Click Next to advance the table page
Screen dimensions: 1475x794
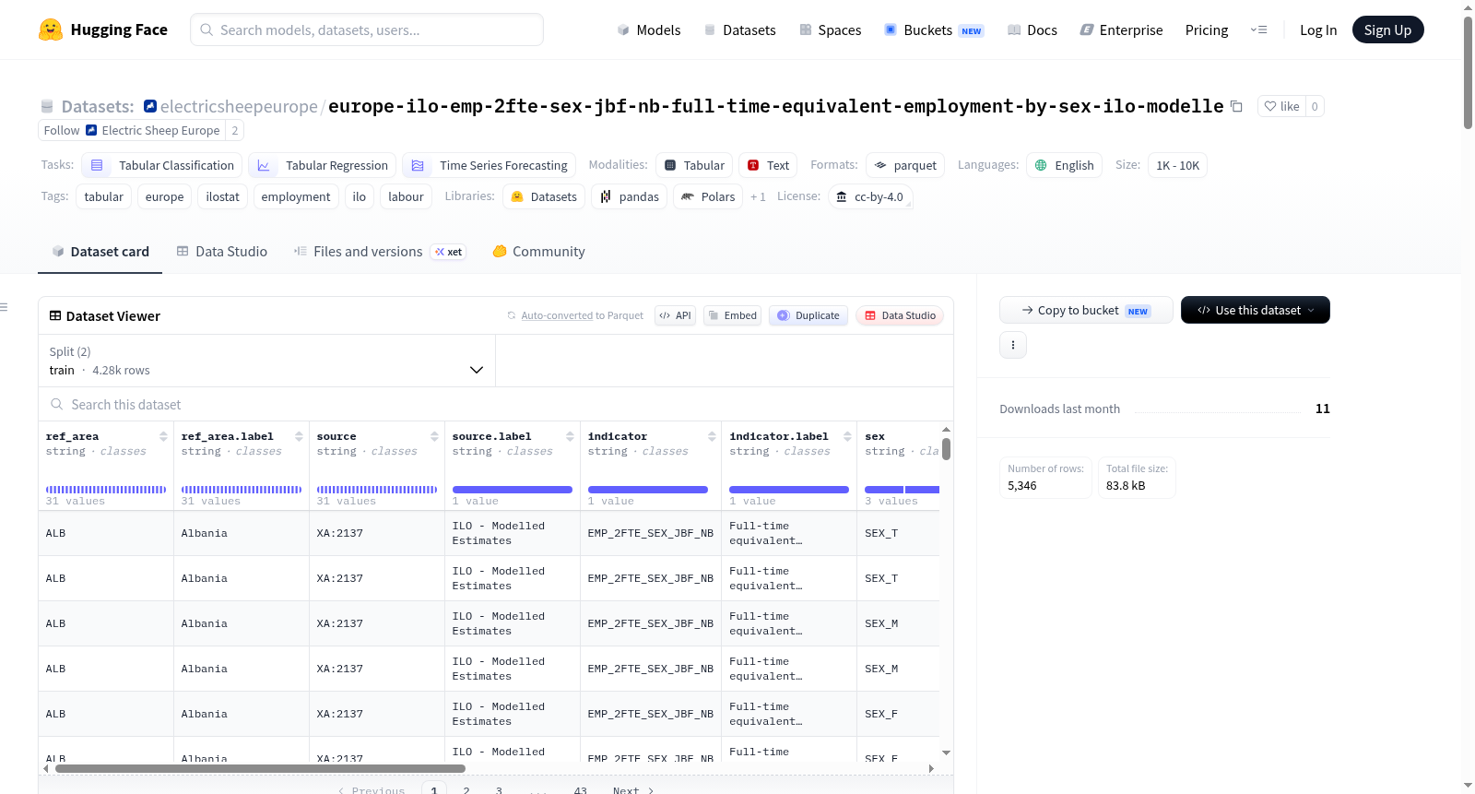click(633, 790)
